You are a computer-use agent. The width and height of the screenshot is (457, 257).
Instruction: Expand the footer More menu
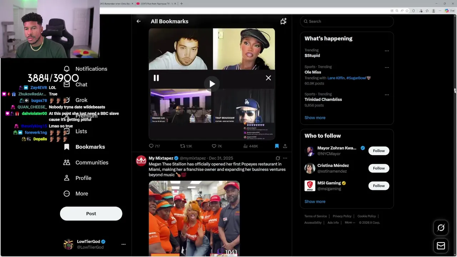click(x=350, y=223)
